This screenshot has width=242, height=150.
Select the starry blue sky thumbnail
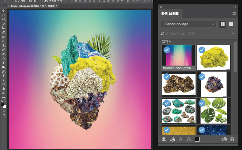pos(214,130)
